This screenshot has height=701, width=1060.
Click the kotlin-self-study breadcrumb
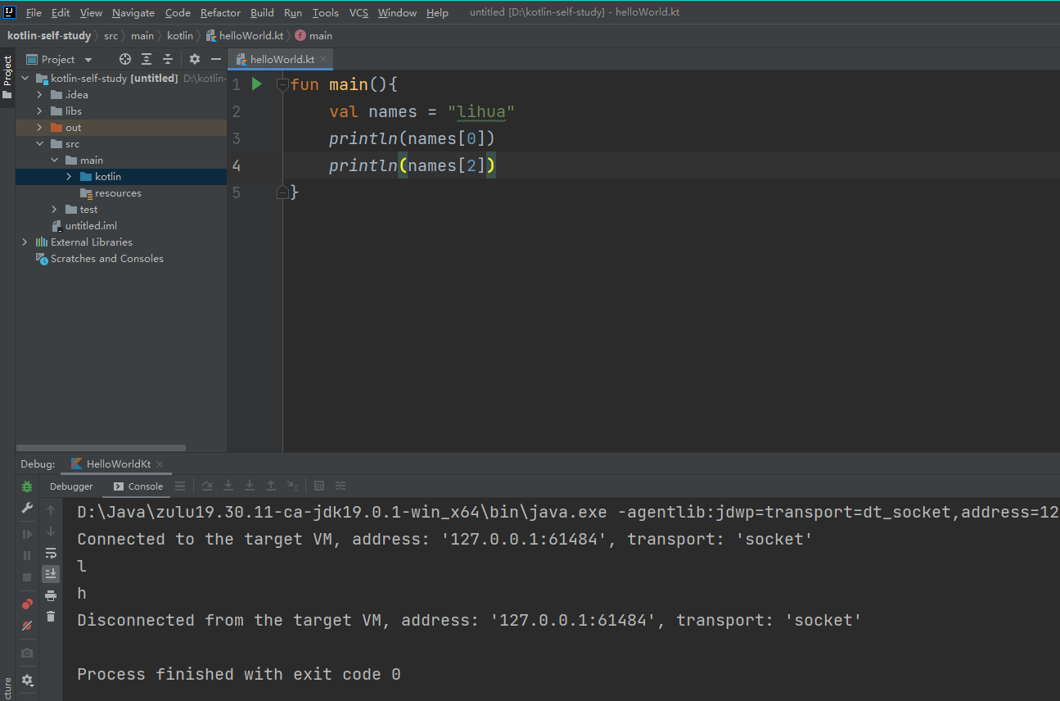49,35
